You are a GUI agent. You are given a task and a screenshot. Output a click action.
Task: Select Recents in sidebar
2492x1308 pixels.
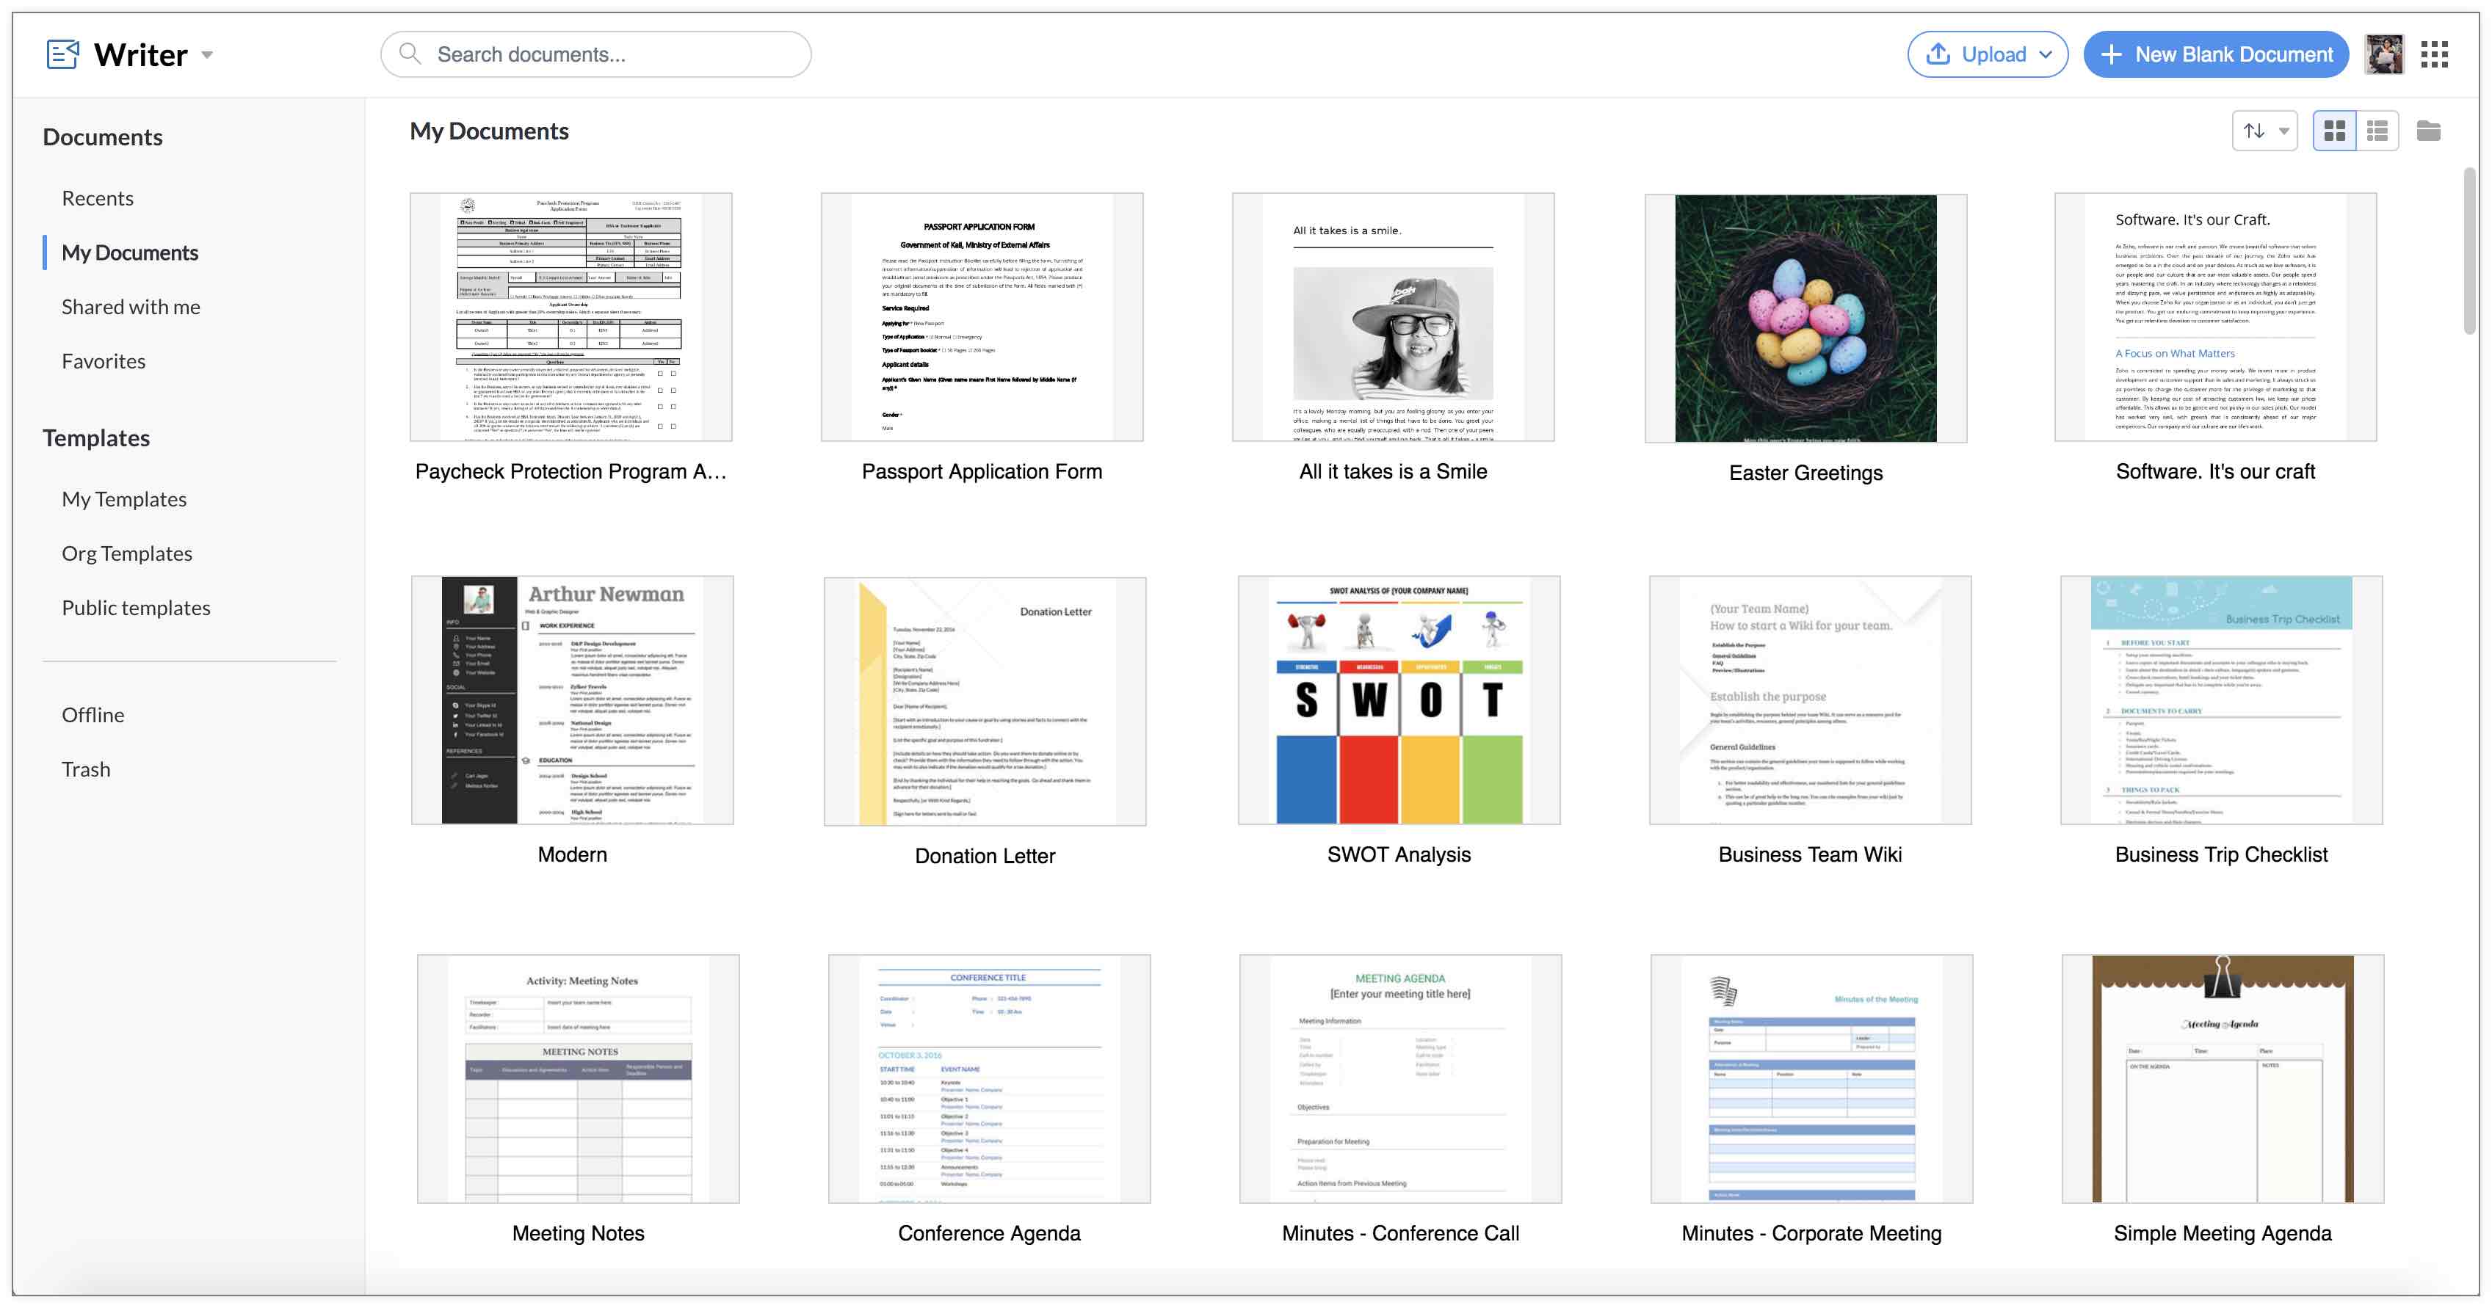pos(98,198)
